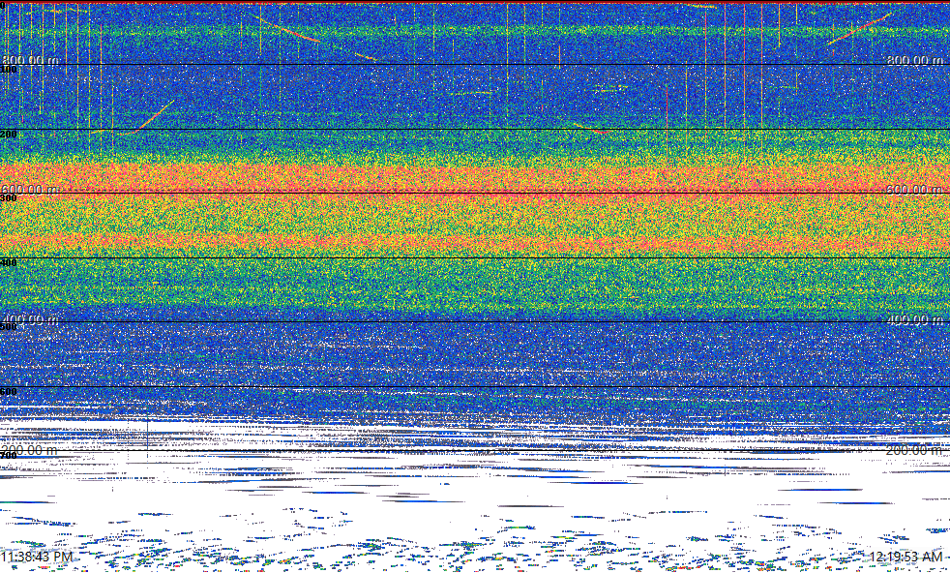Click the right-side 200.00 m range label
The height and width of the screenshot is (573, 950).
pyautogui.click(x=915, y=450)
